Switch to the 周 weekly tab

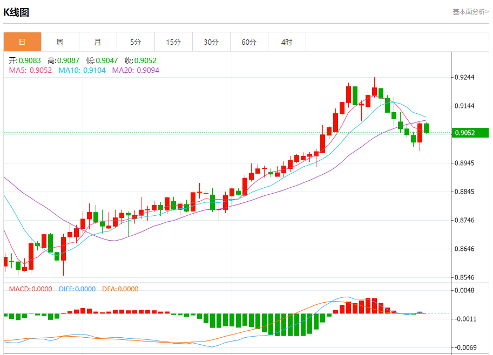coord(60,42)
